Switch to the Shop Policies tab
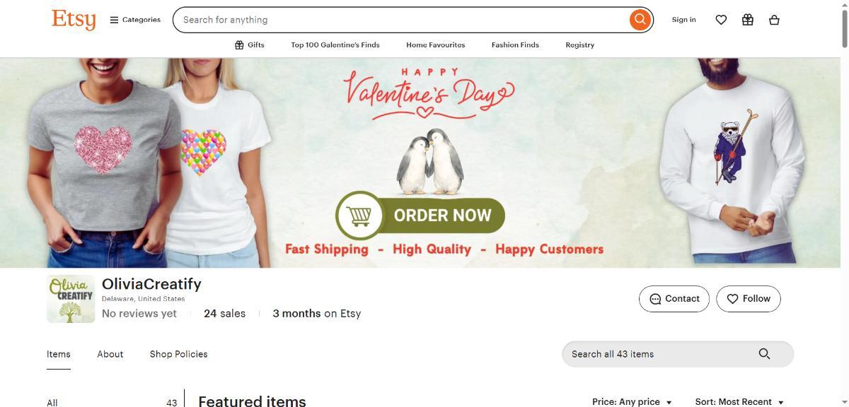The height and width of the screenshot is (407, 849). pos(178,354)
